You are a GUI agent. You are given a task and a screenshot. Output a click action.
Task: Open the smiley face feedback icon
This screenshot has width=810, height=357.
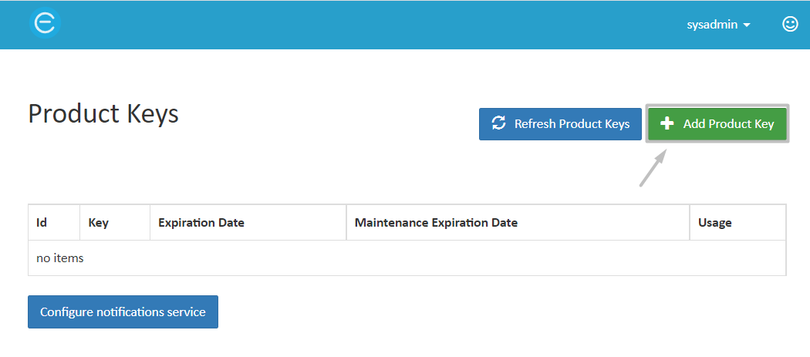point(790,24)
